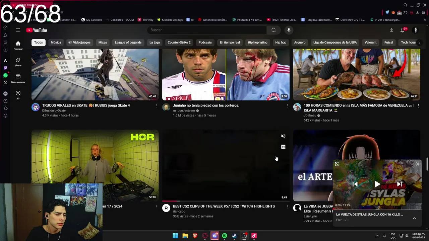Open Difusión byDexter channel link
This screenshot has width=429, height=241.
click(x=54, y=110)
